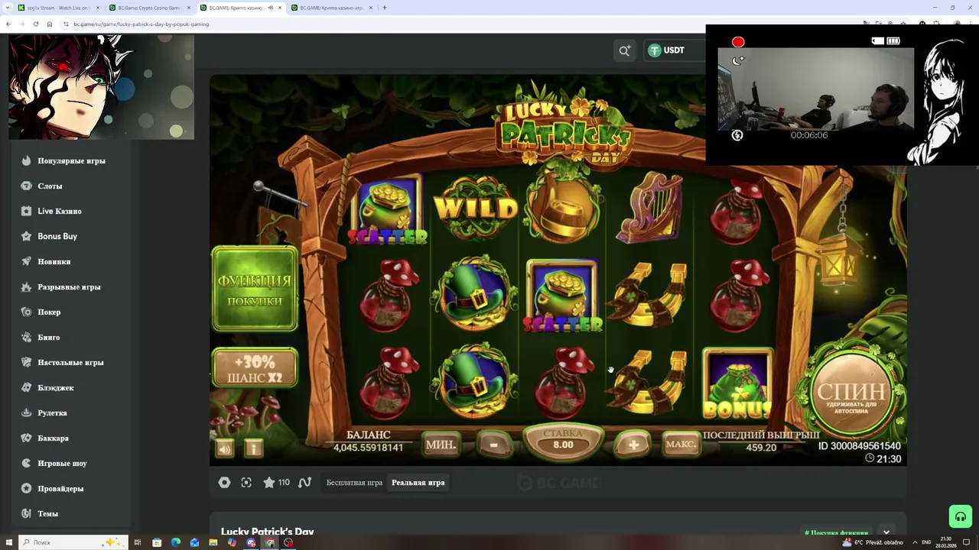Open the OBS icon in the taskbar
Image resolution: width=979 pixels, height=550 pixels.
coord(288,542)
